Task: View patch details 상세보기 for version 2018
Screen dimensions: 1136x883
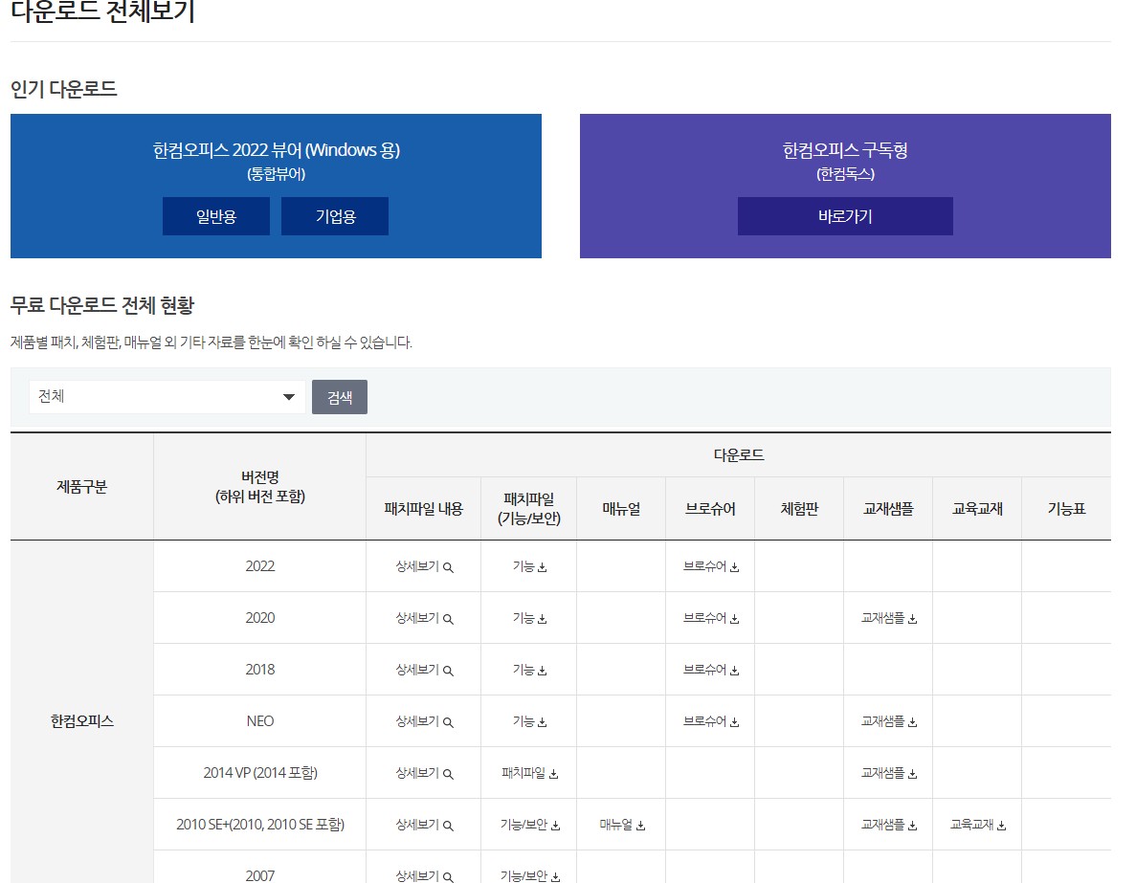Action: coord(424,670)
